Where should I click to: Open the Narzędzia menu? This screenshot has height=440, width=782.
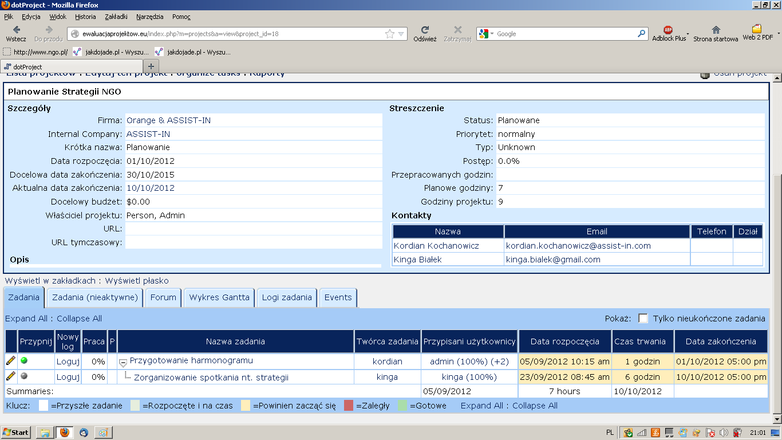click(x=150, y=17)
